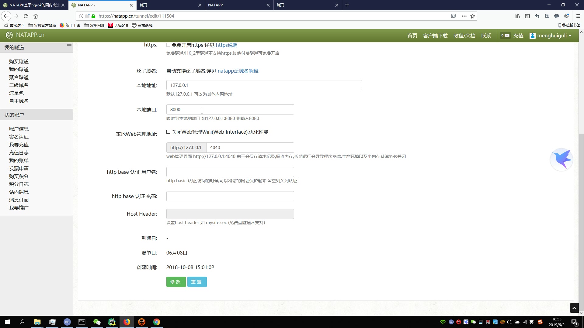Open the Firefox hamburger menu
584x328 pixels.
tap(578, 16)
